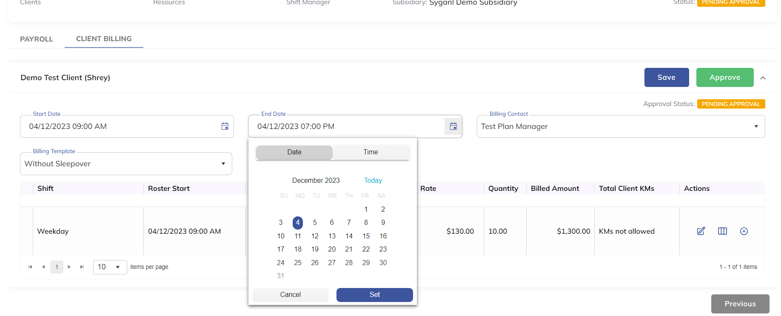Image resolution: width=781 pixels, height=316 pixels.
Task: Click the End Date calendar icon
Action: tap(453, 126)
